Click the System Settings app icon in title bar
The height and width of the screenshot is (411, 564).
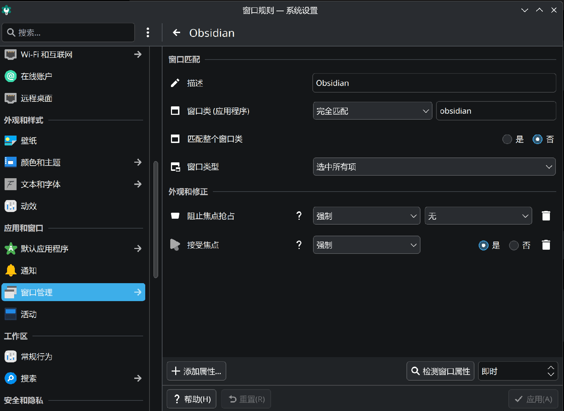click(x=6, y=10)
